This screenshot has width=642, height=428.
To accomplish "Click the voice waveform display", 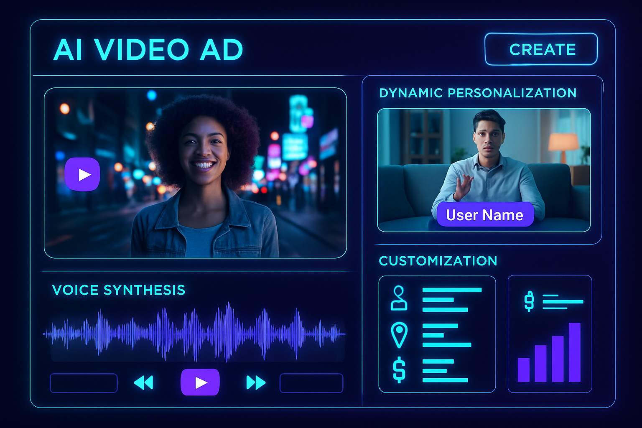I will coord(195,333).
